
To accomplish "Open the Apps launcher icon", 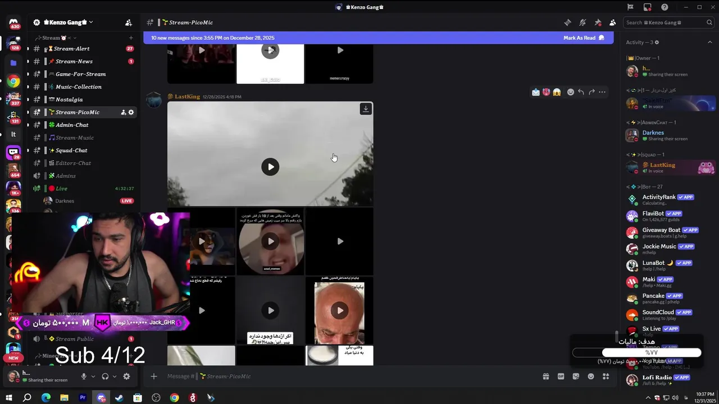I will coord(606,377).
